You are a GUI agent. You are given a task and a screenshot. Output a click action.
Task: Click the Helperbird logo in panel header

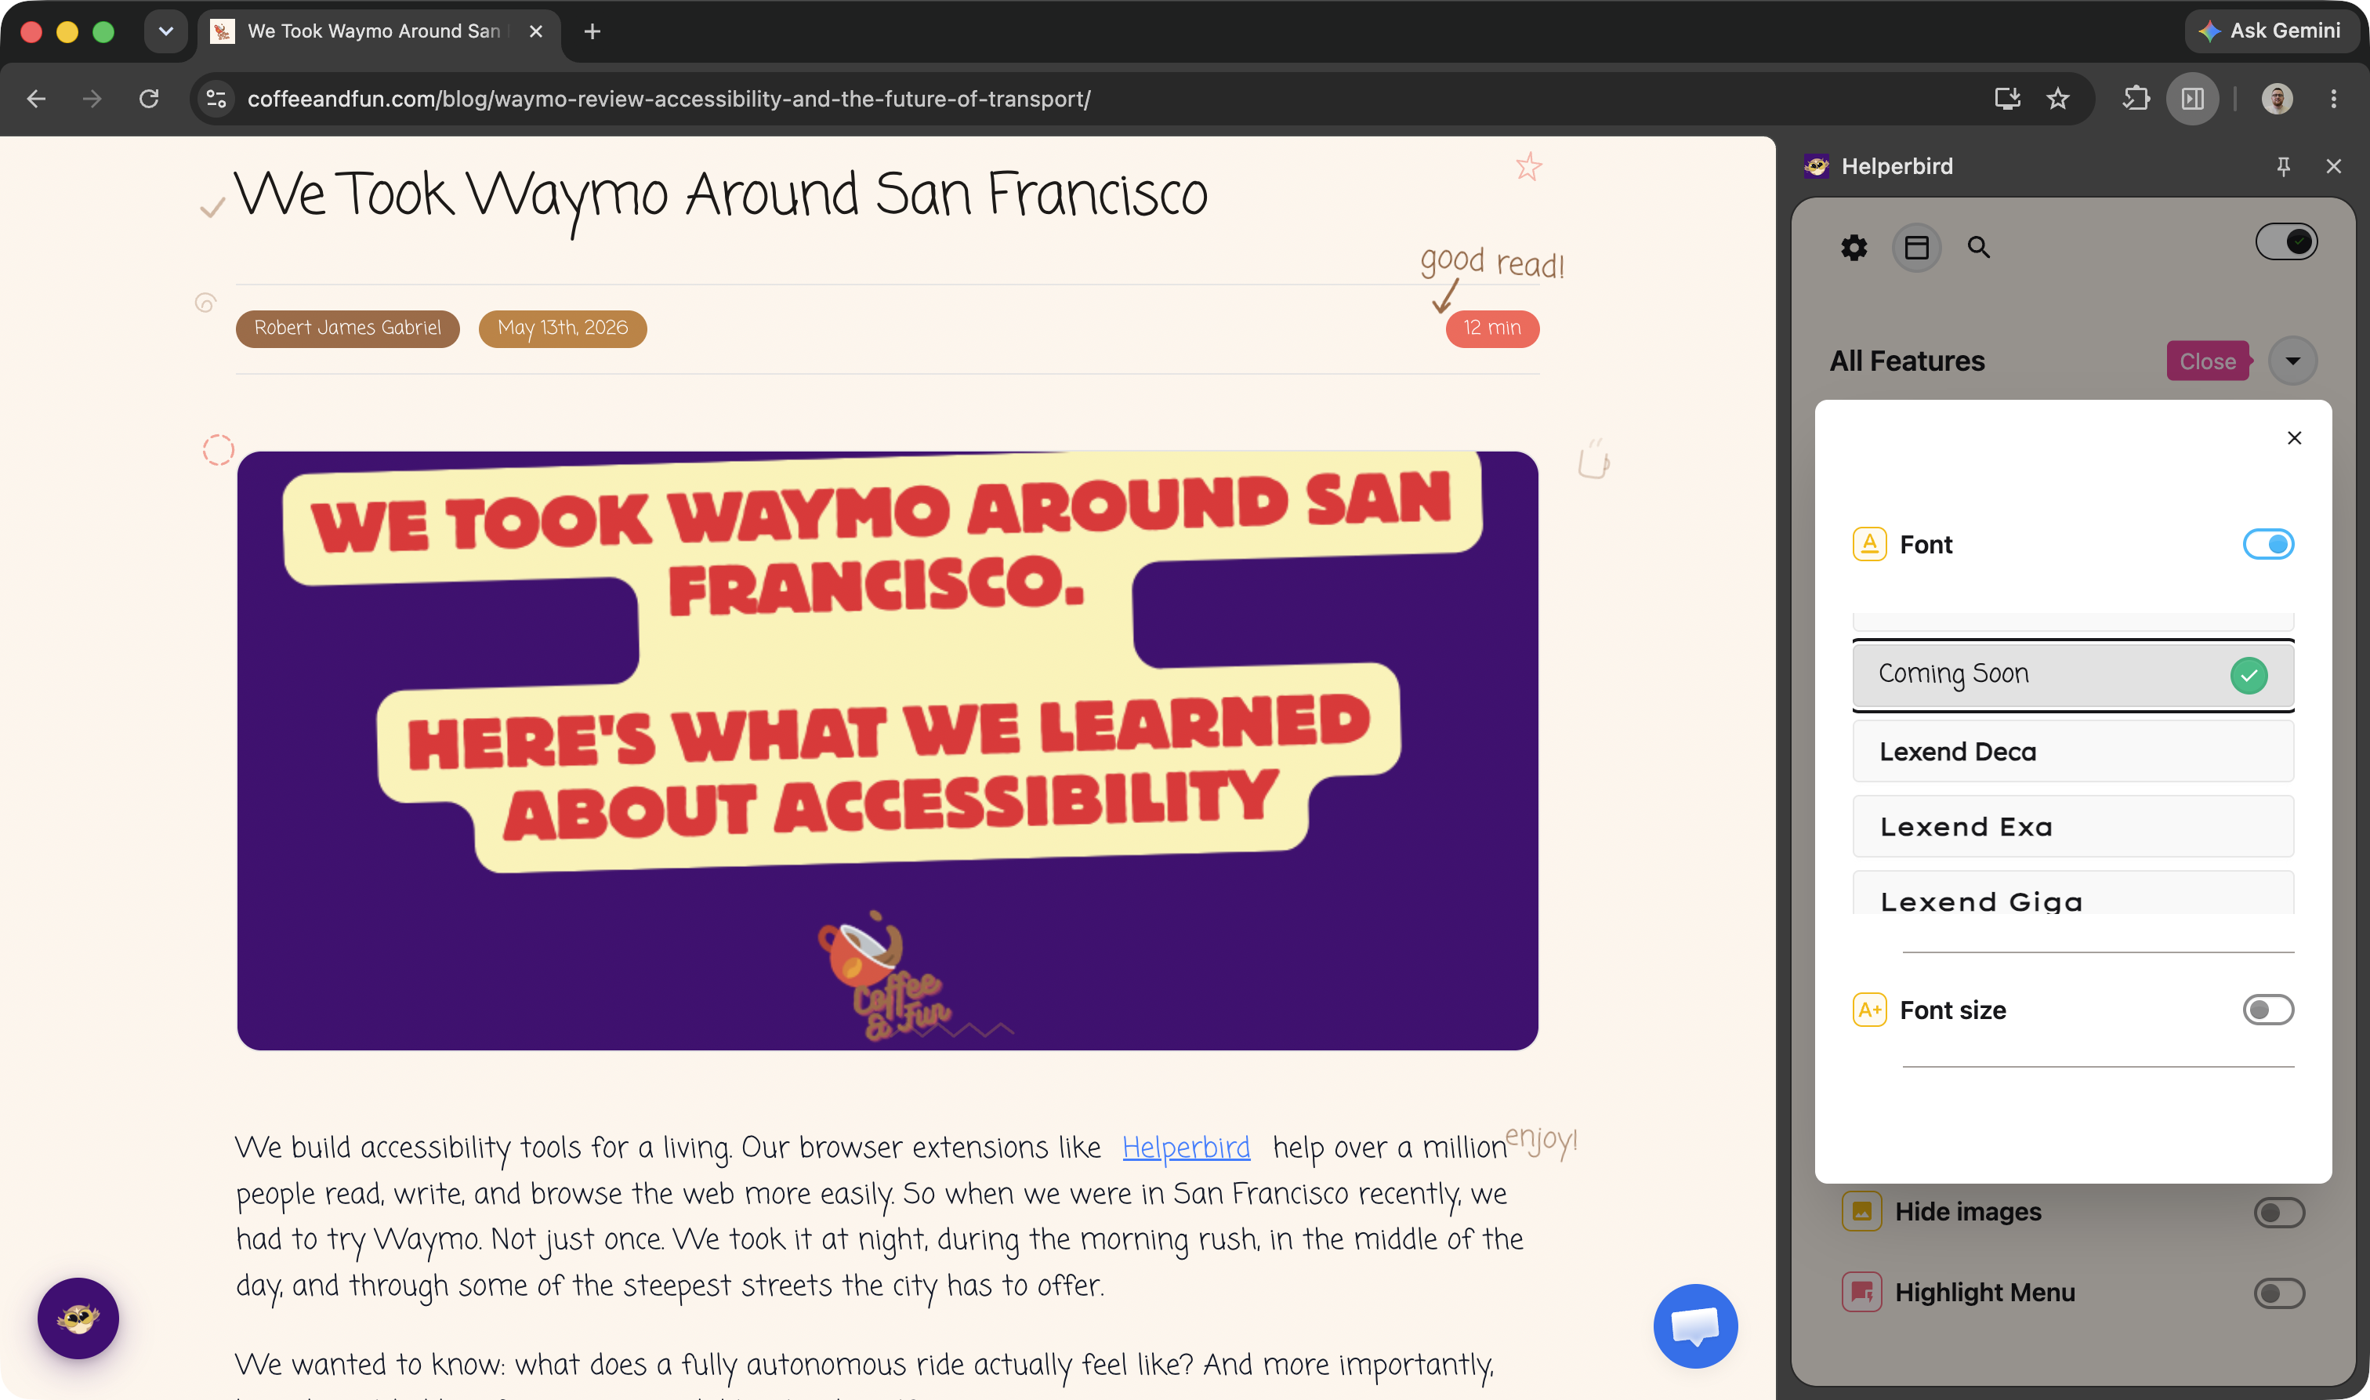click(x=1817, y=166)
